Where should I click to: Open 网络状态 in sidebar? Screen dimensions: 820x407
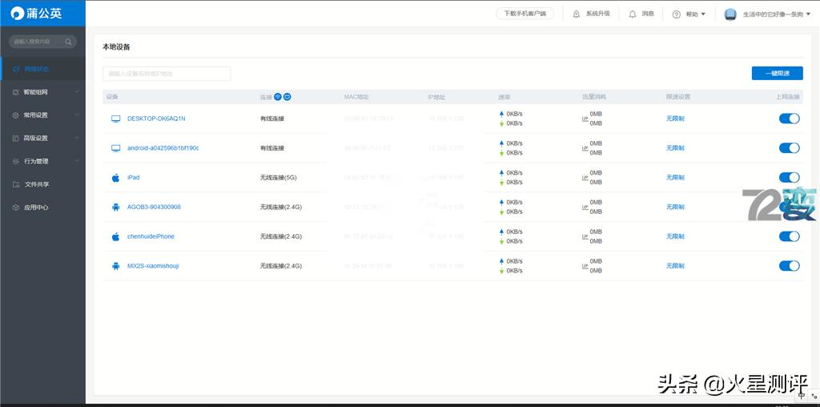coord(43,69)
